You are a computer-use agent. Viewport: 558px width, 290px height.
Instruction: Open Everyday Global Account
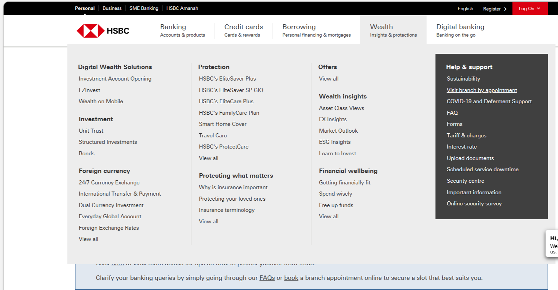pyautogui.click(x=110, y=216)
